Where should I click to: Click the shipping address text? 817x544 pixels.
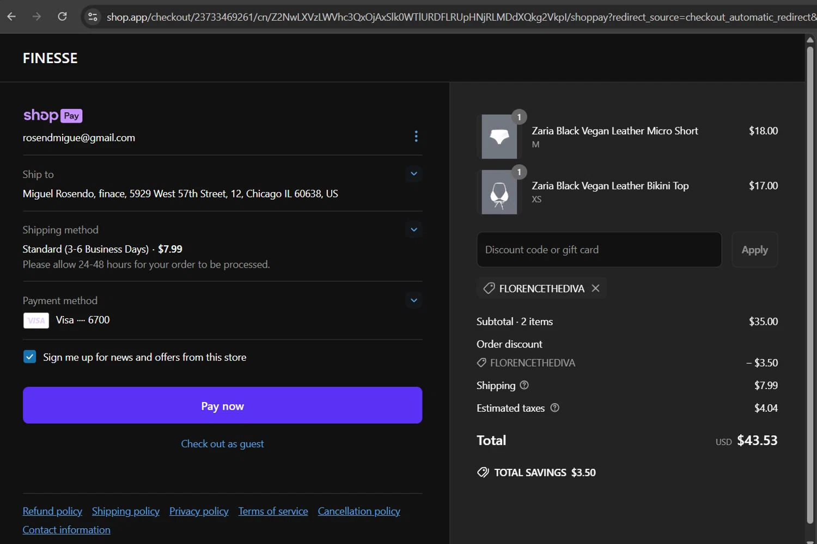click(x=180, y=194)
